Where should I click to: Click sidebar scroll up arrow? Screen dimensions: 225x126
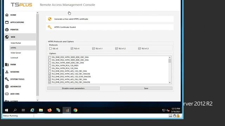[38, 13]
